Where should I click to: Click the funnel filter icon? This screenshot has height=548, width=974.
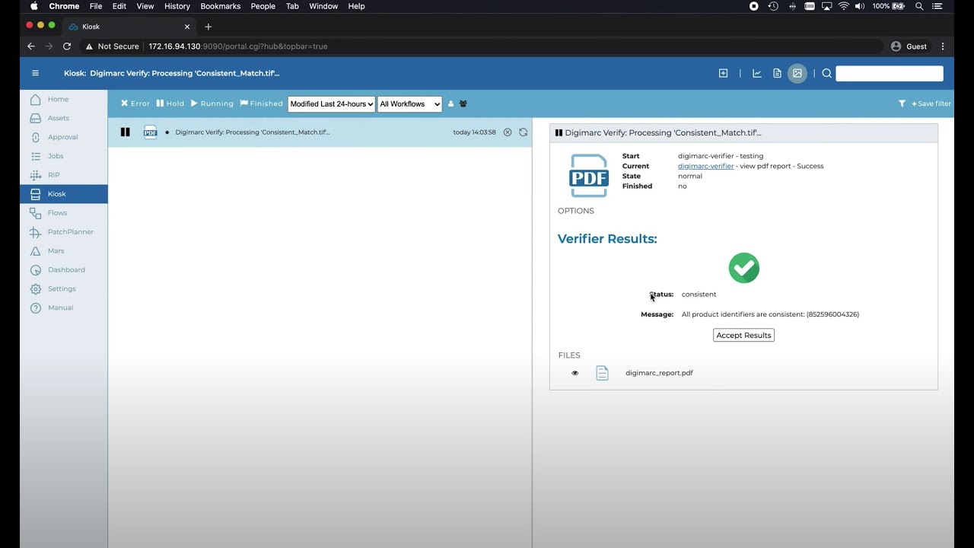(x=902, y=104)
